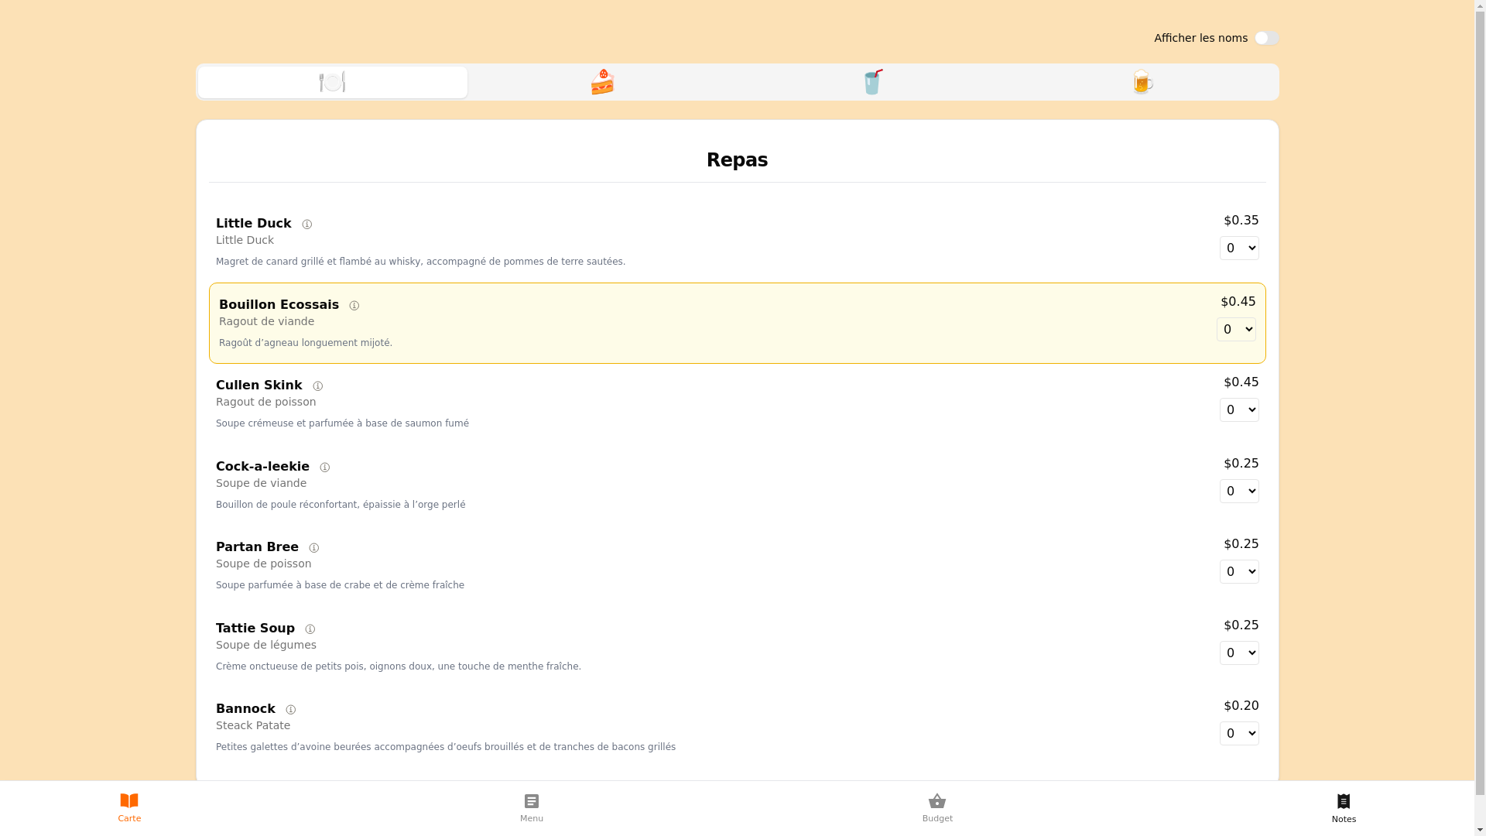
Task: Open the Budget tab
Action: [x=937, y=808]
